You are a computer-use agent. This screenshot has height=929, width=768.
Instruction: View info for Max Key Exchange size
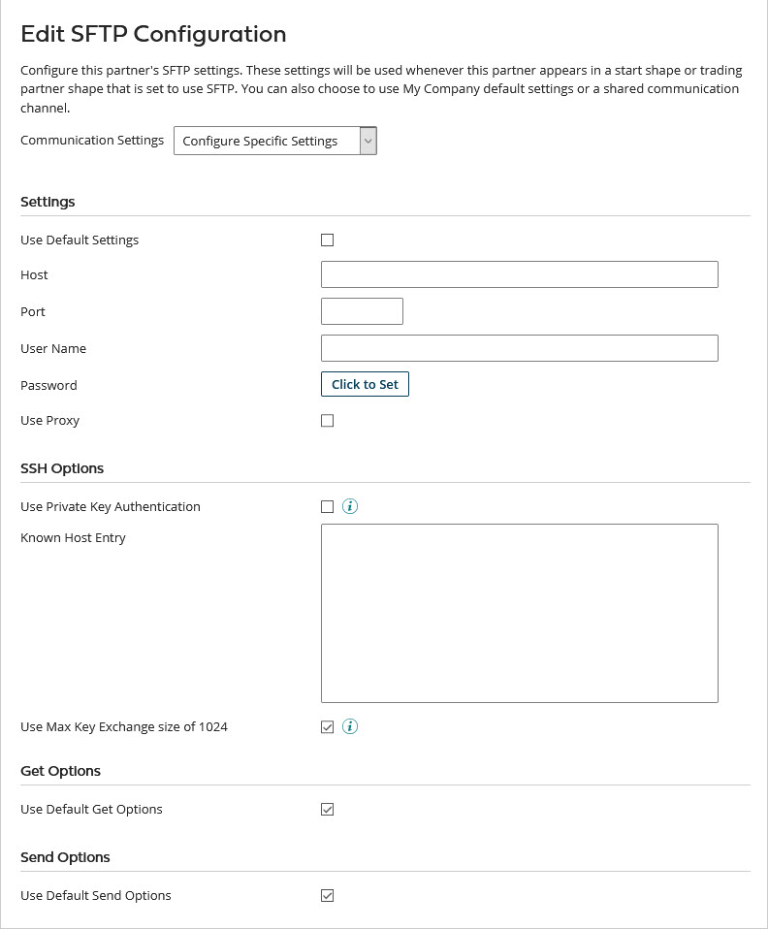(350, 725)
